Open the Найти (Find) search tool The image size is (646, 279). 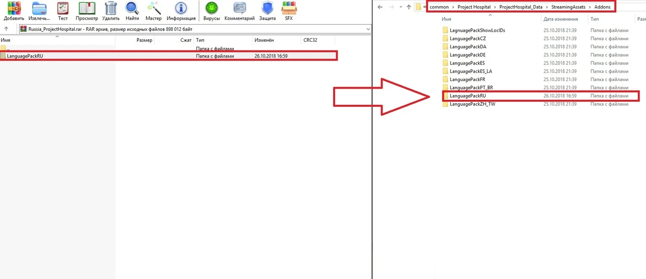pos(132,11)
